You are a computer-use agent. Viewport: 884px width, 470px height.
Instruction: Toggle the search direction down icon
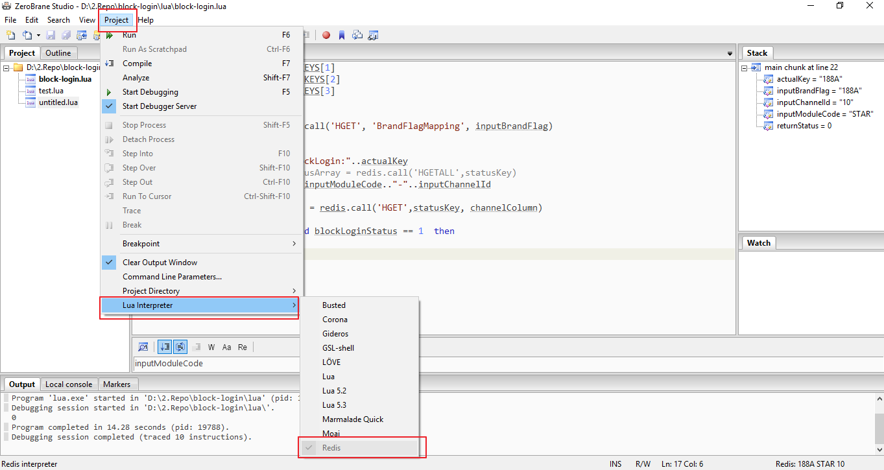click(x=165, y=347)
